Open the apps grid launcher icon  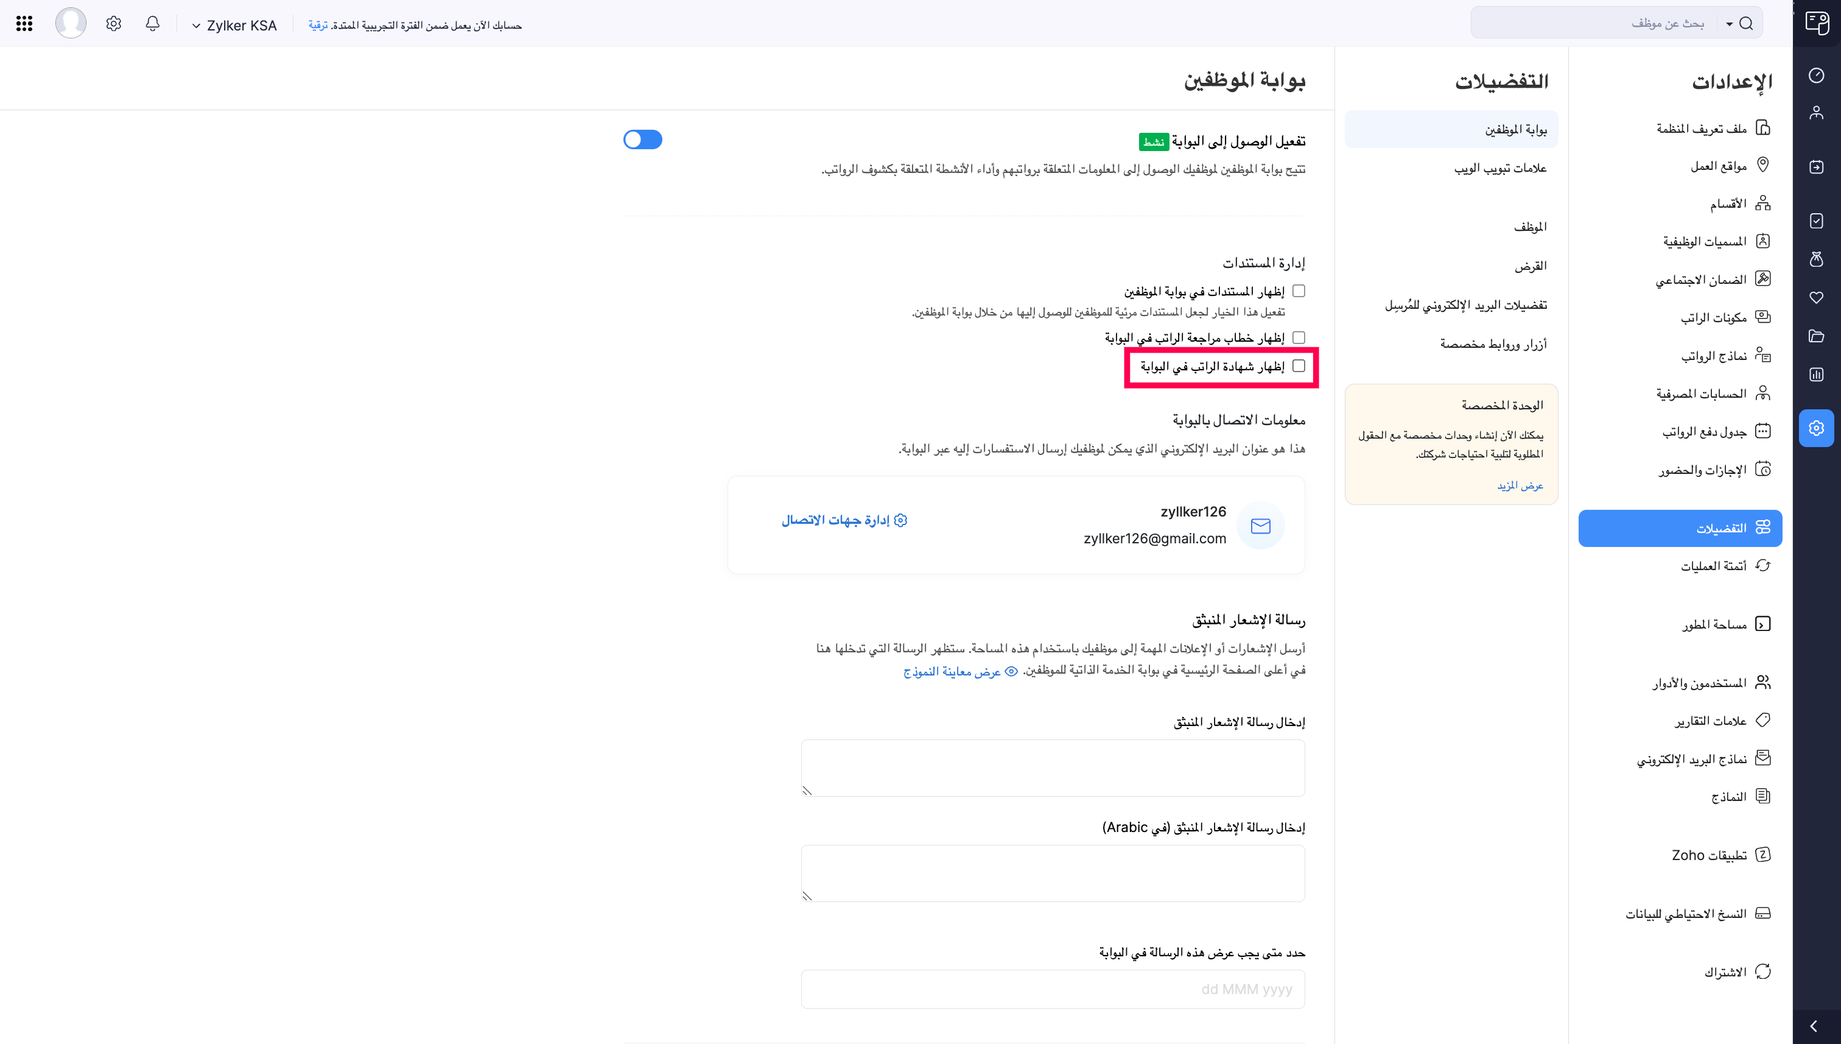24,24
